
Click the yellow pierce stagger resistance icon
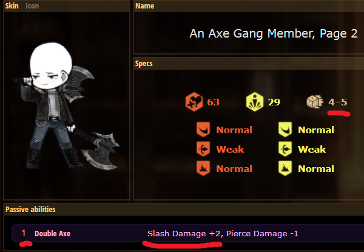[x=285, y=149]
